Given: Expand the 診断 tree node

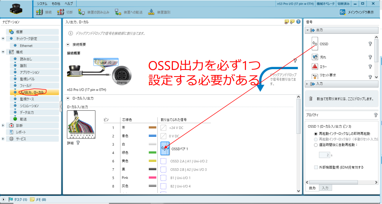Looking at the screenshot, I should [3, 126].
